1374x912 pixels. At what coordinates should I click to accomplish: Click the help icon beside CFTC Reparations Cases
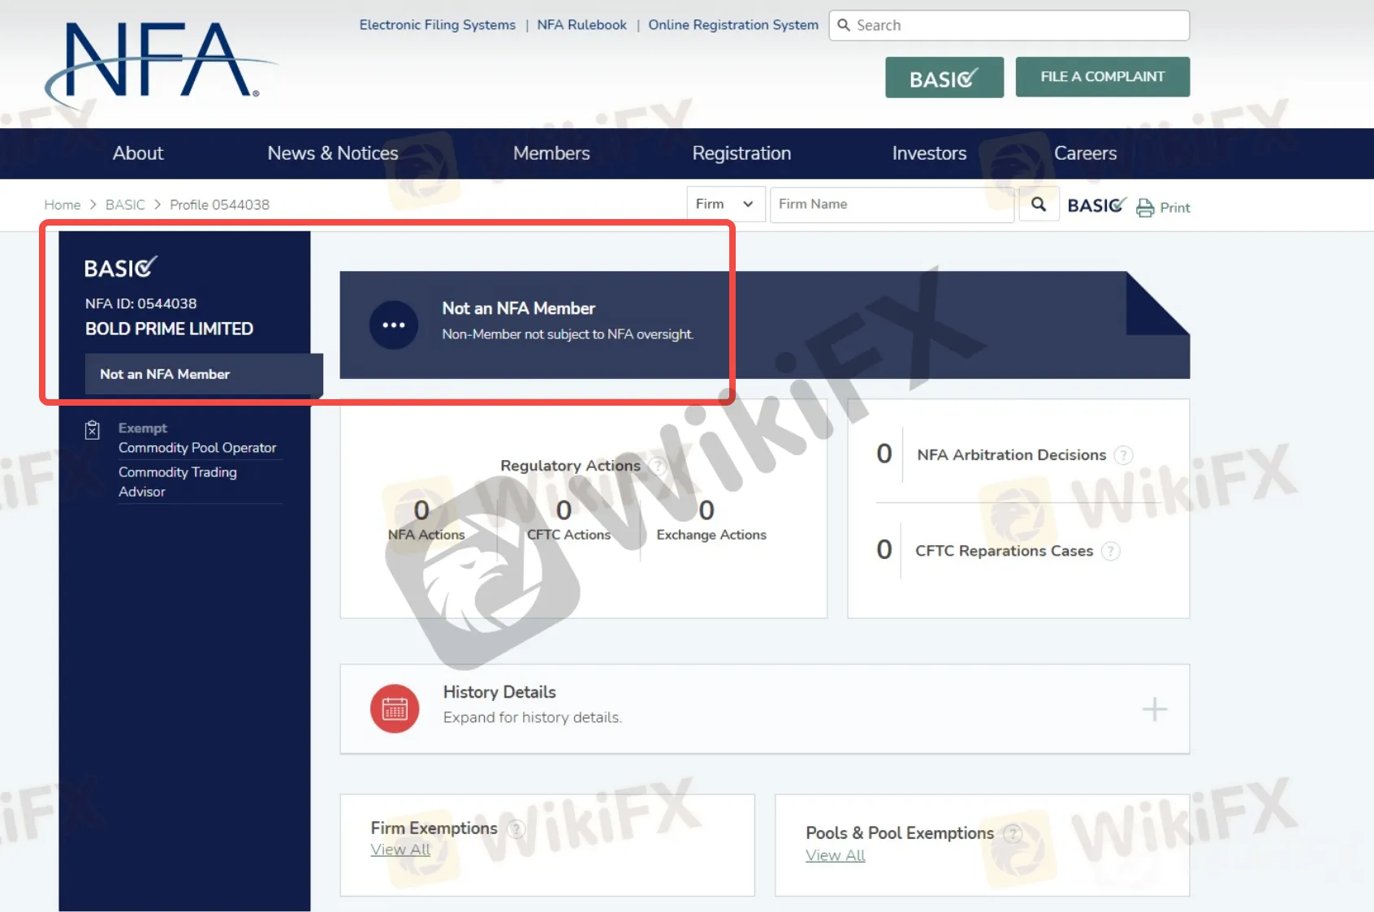1110,551
